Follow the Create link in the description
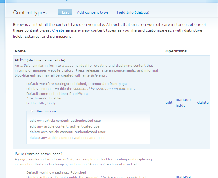 click(x=58, y=30)
